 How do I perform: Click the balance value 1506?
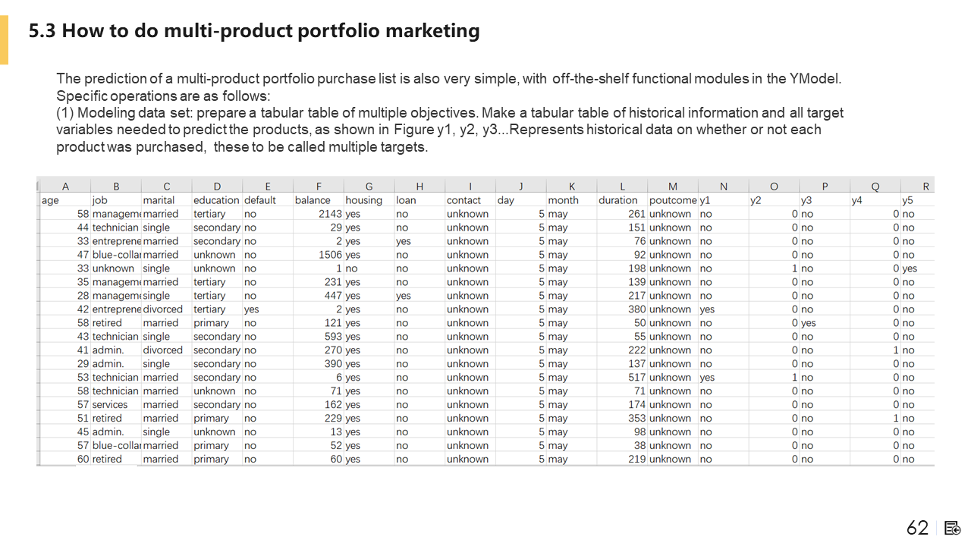point(328,255)
